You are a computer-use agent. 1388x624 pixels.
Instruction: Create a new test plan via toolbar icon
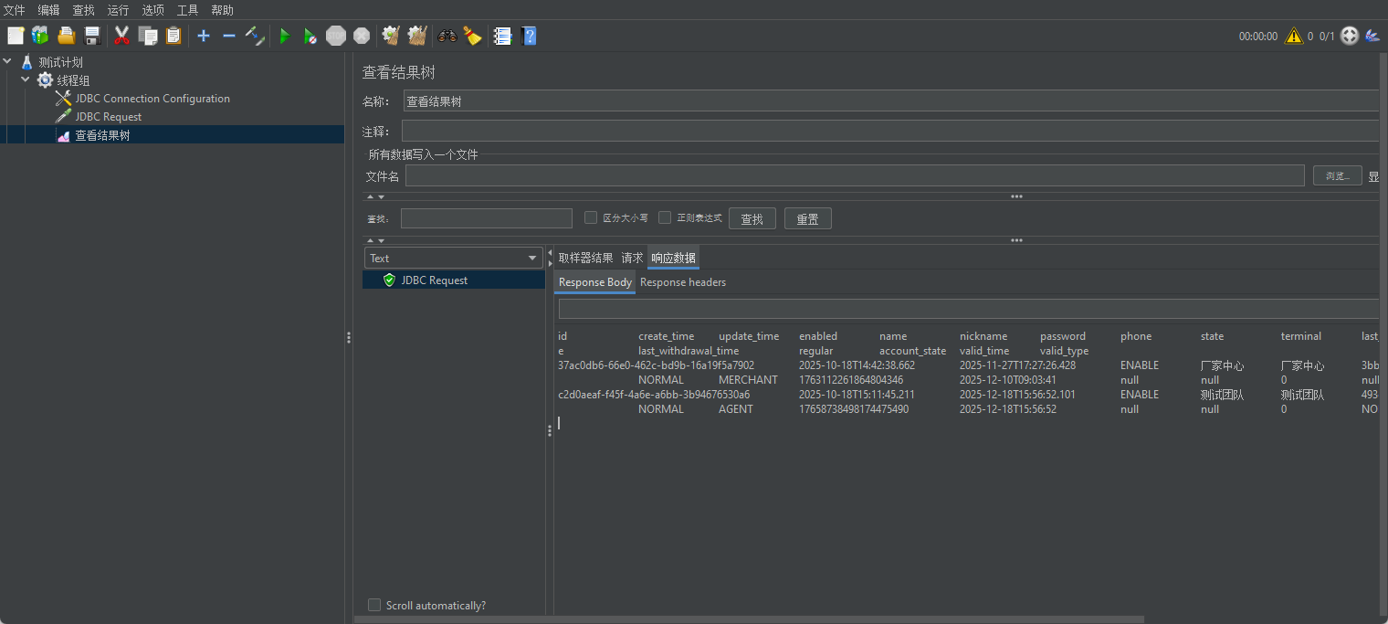(x=16, y=36)
